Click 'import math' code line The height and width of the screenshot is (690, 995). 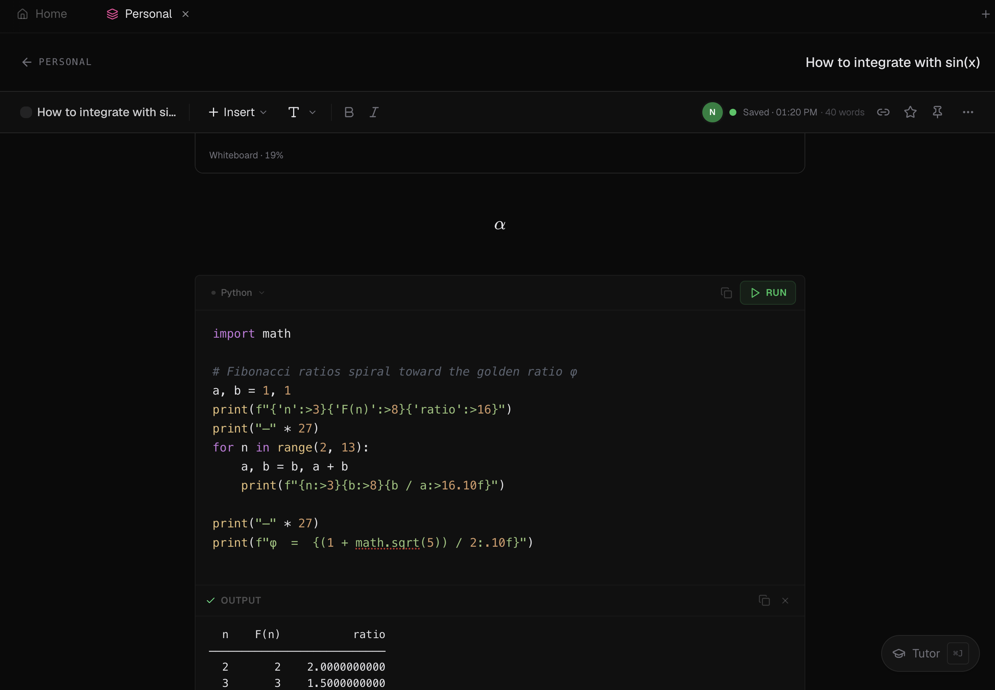click(252, 333)
